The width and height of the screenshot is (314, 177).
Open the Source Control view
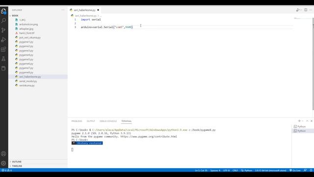3,30
